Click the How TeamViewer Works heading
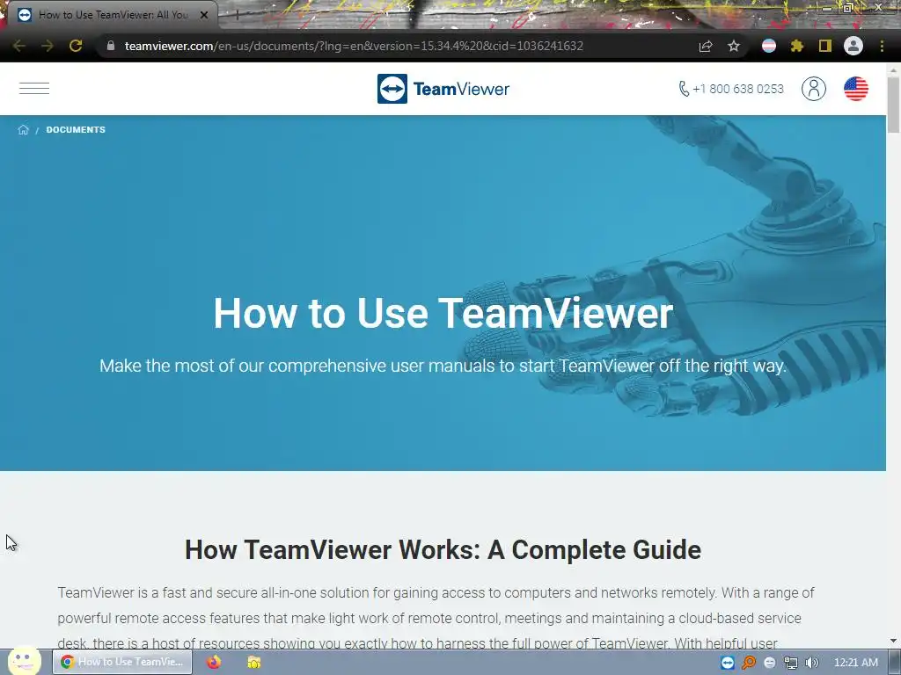901x675 pixels. (443, 550)
